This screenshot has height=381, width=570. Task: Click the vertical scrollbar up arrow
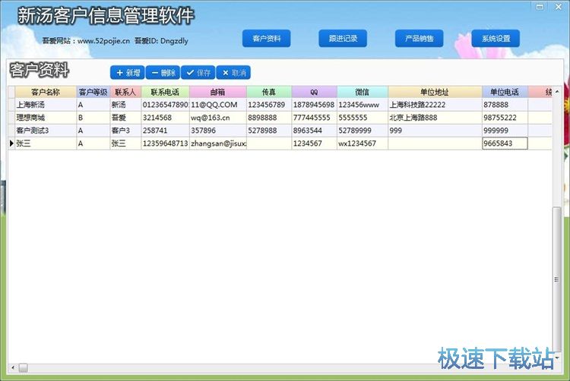point(557,91)
